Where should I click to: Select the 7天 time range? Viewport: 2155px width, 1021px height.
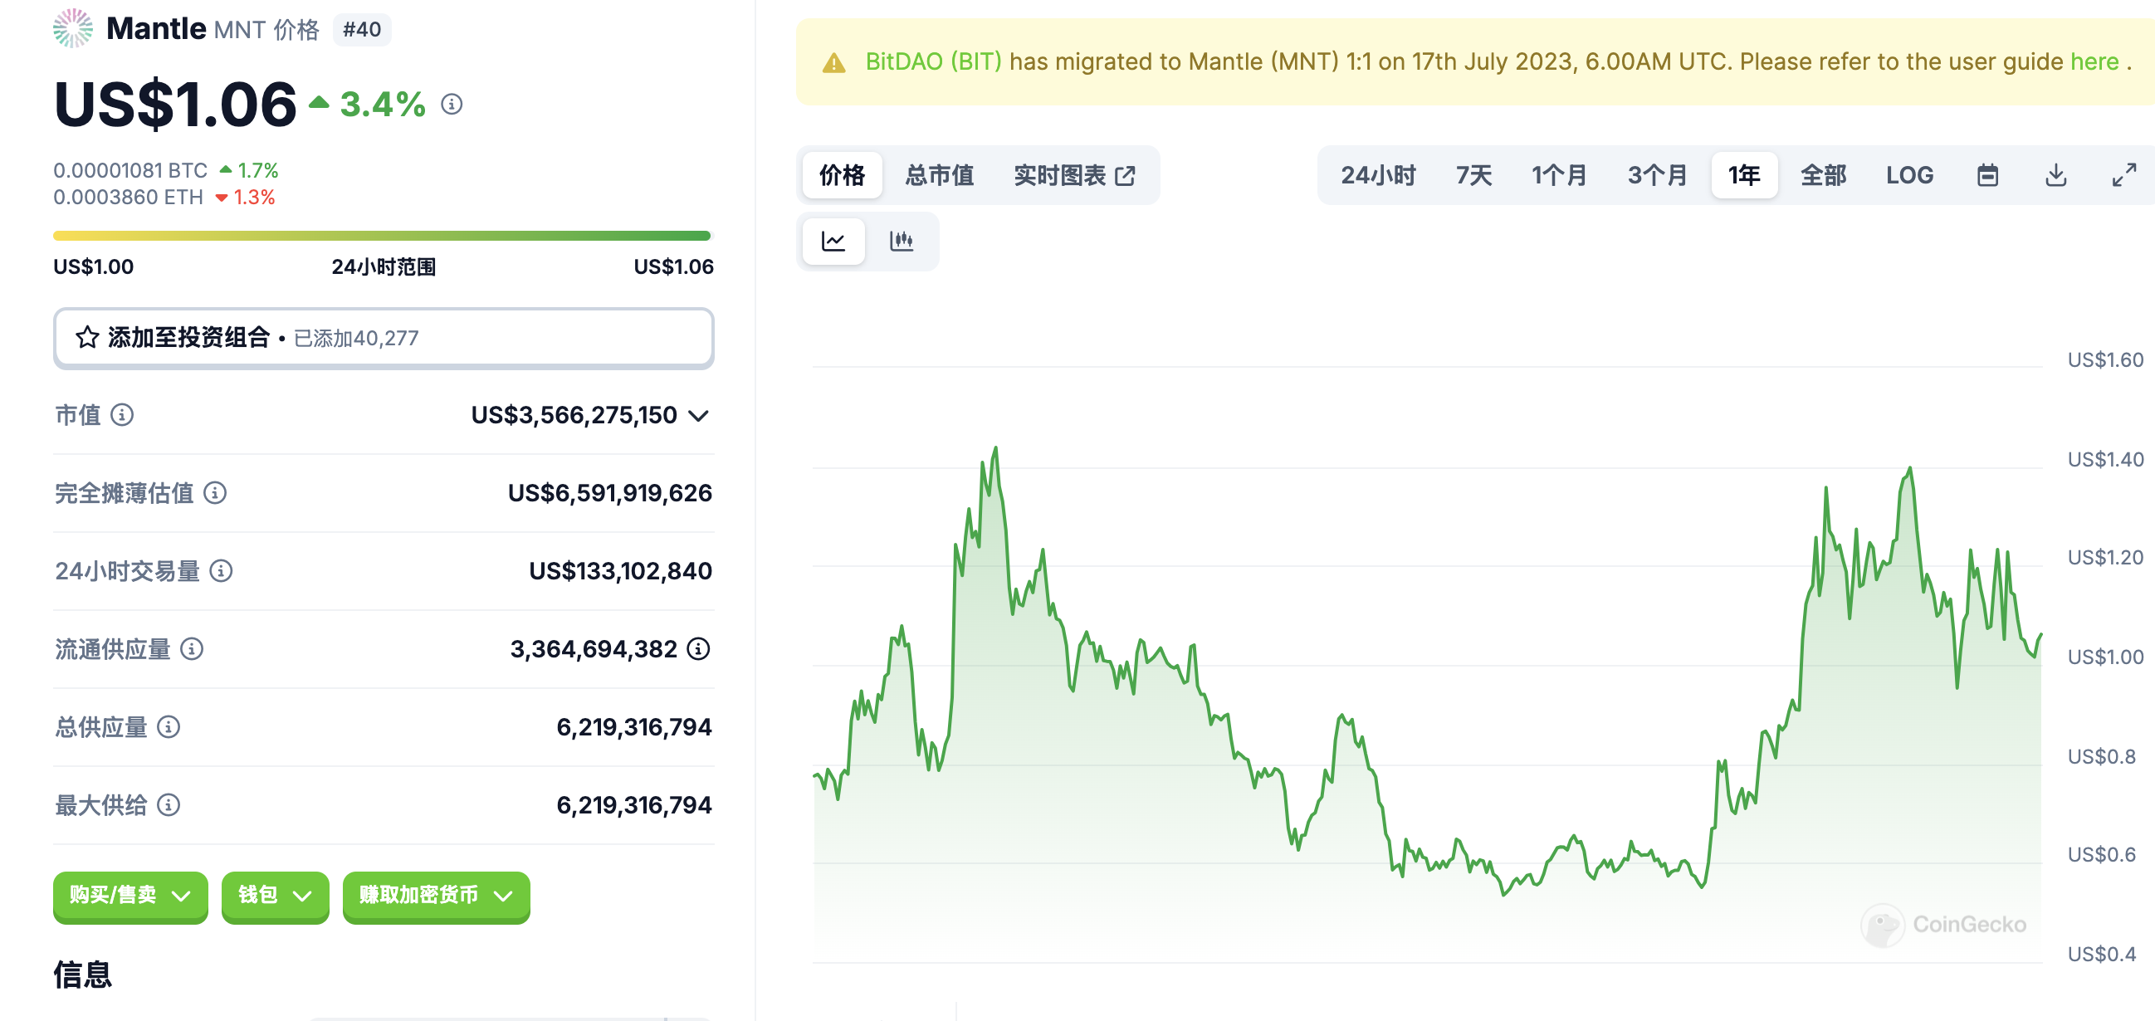1472,175
